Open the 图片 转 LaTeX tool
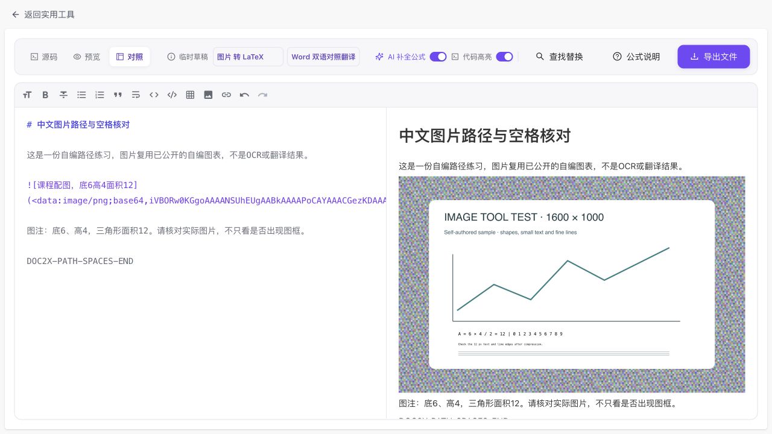This screenshot has width=772, height=434. (x=248, y=57)
